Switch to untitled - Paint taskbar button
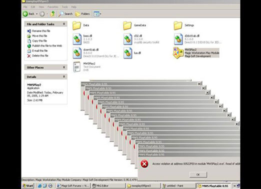 (x=178, y=185)
